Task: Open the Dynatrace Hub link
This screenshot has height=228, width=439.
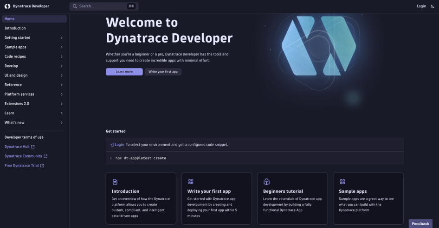Action: [17, 147]
